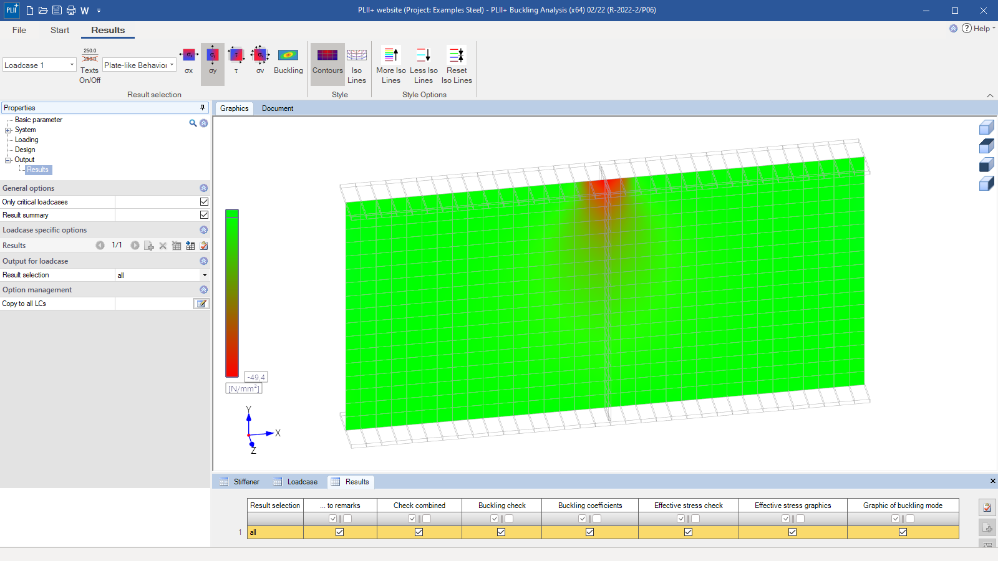The width and height of the screenshot is (998, 561).
Task: Select the Graphics view tab
Action: click(235, 108)
